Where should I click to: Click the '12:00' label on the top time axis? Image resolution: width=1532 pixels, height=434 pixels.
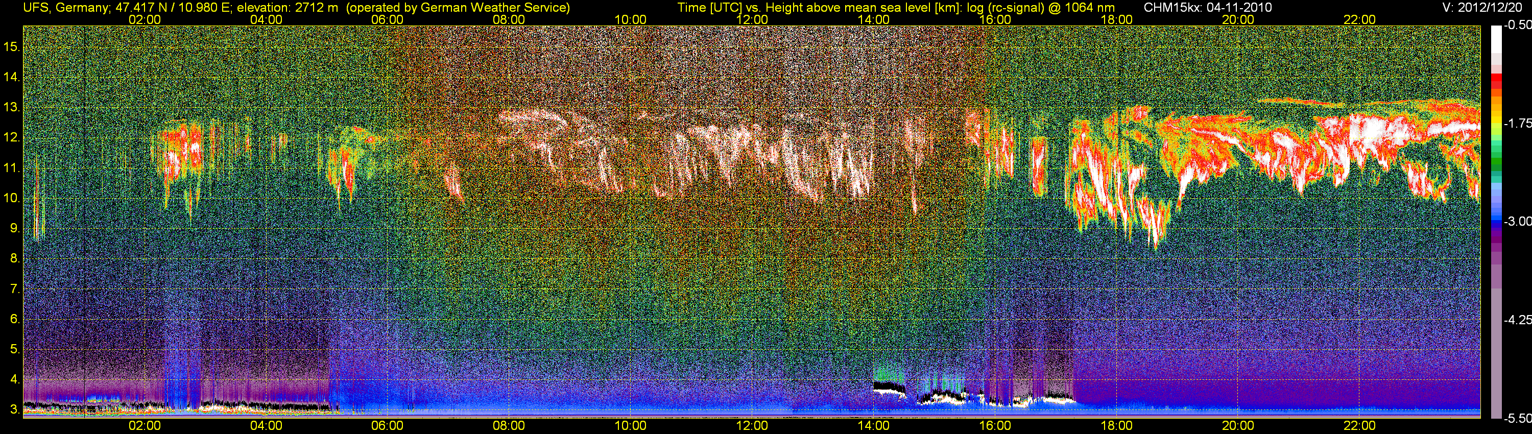(x=752, y=19)
